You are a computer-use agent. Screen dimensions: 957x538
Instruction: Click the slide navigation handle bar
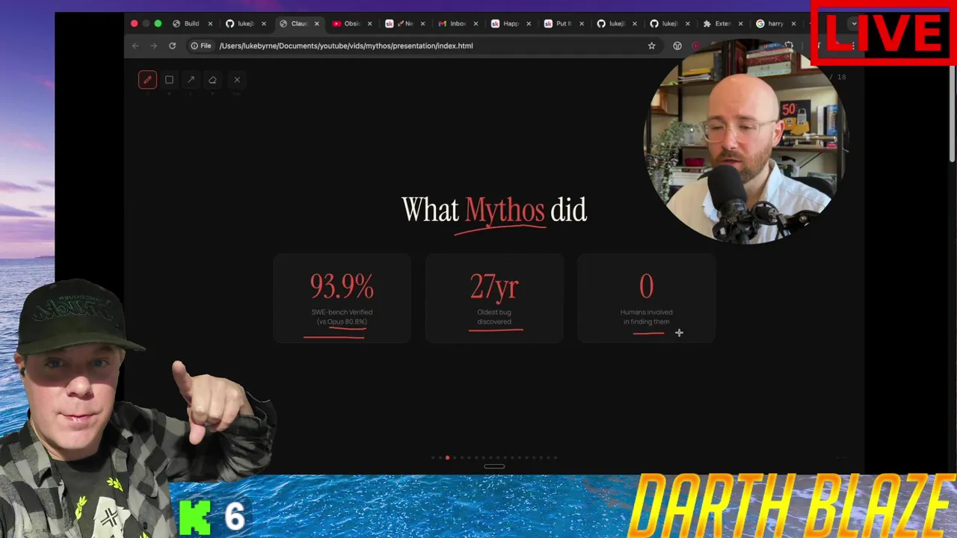pos(494,466)
